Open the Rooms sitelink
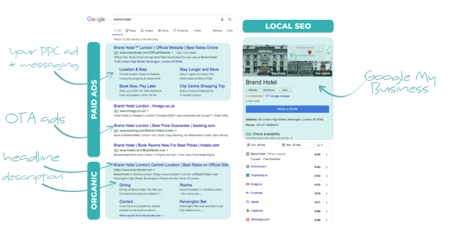 (x=186, y=185)
